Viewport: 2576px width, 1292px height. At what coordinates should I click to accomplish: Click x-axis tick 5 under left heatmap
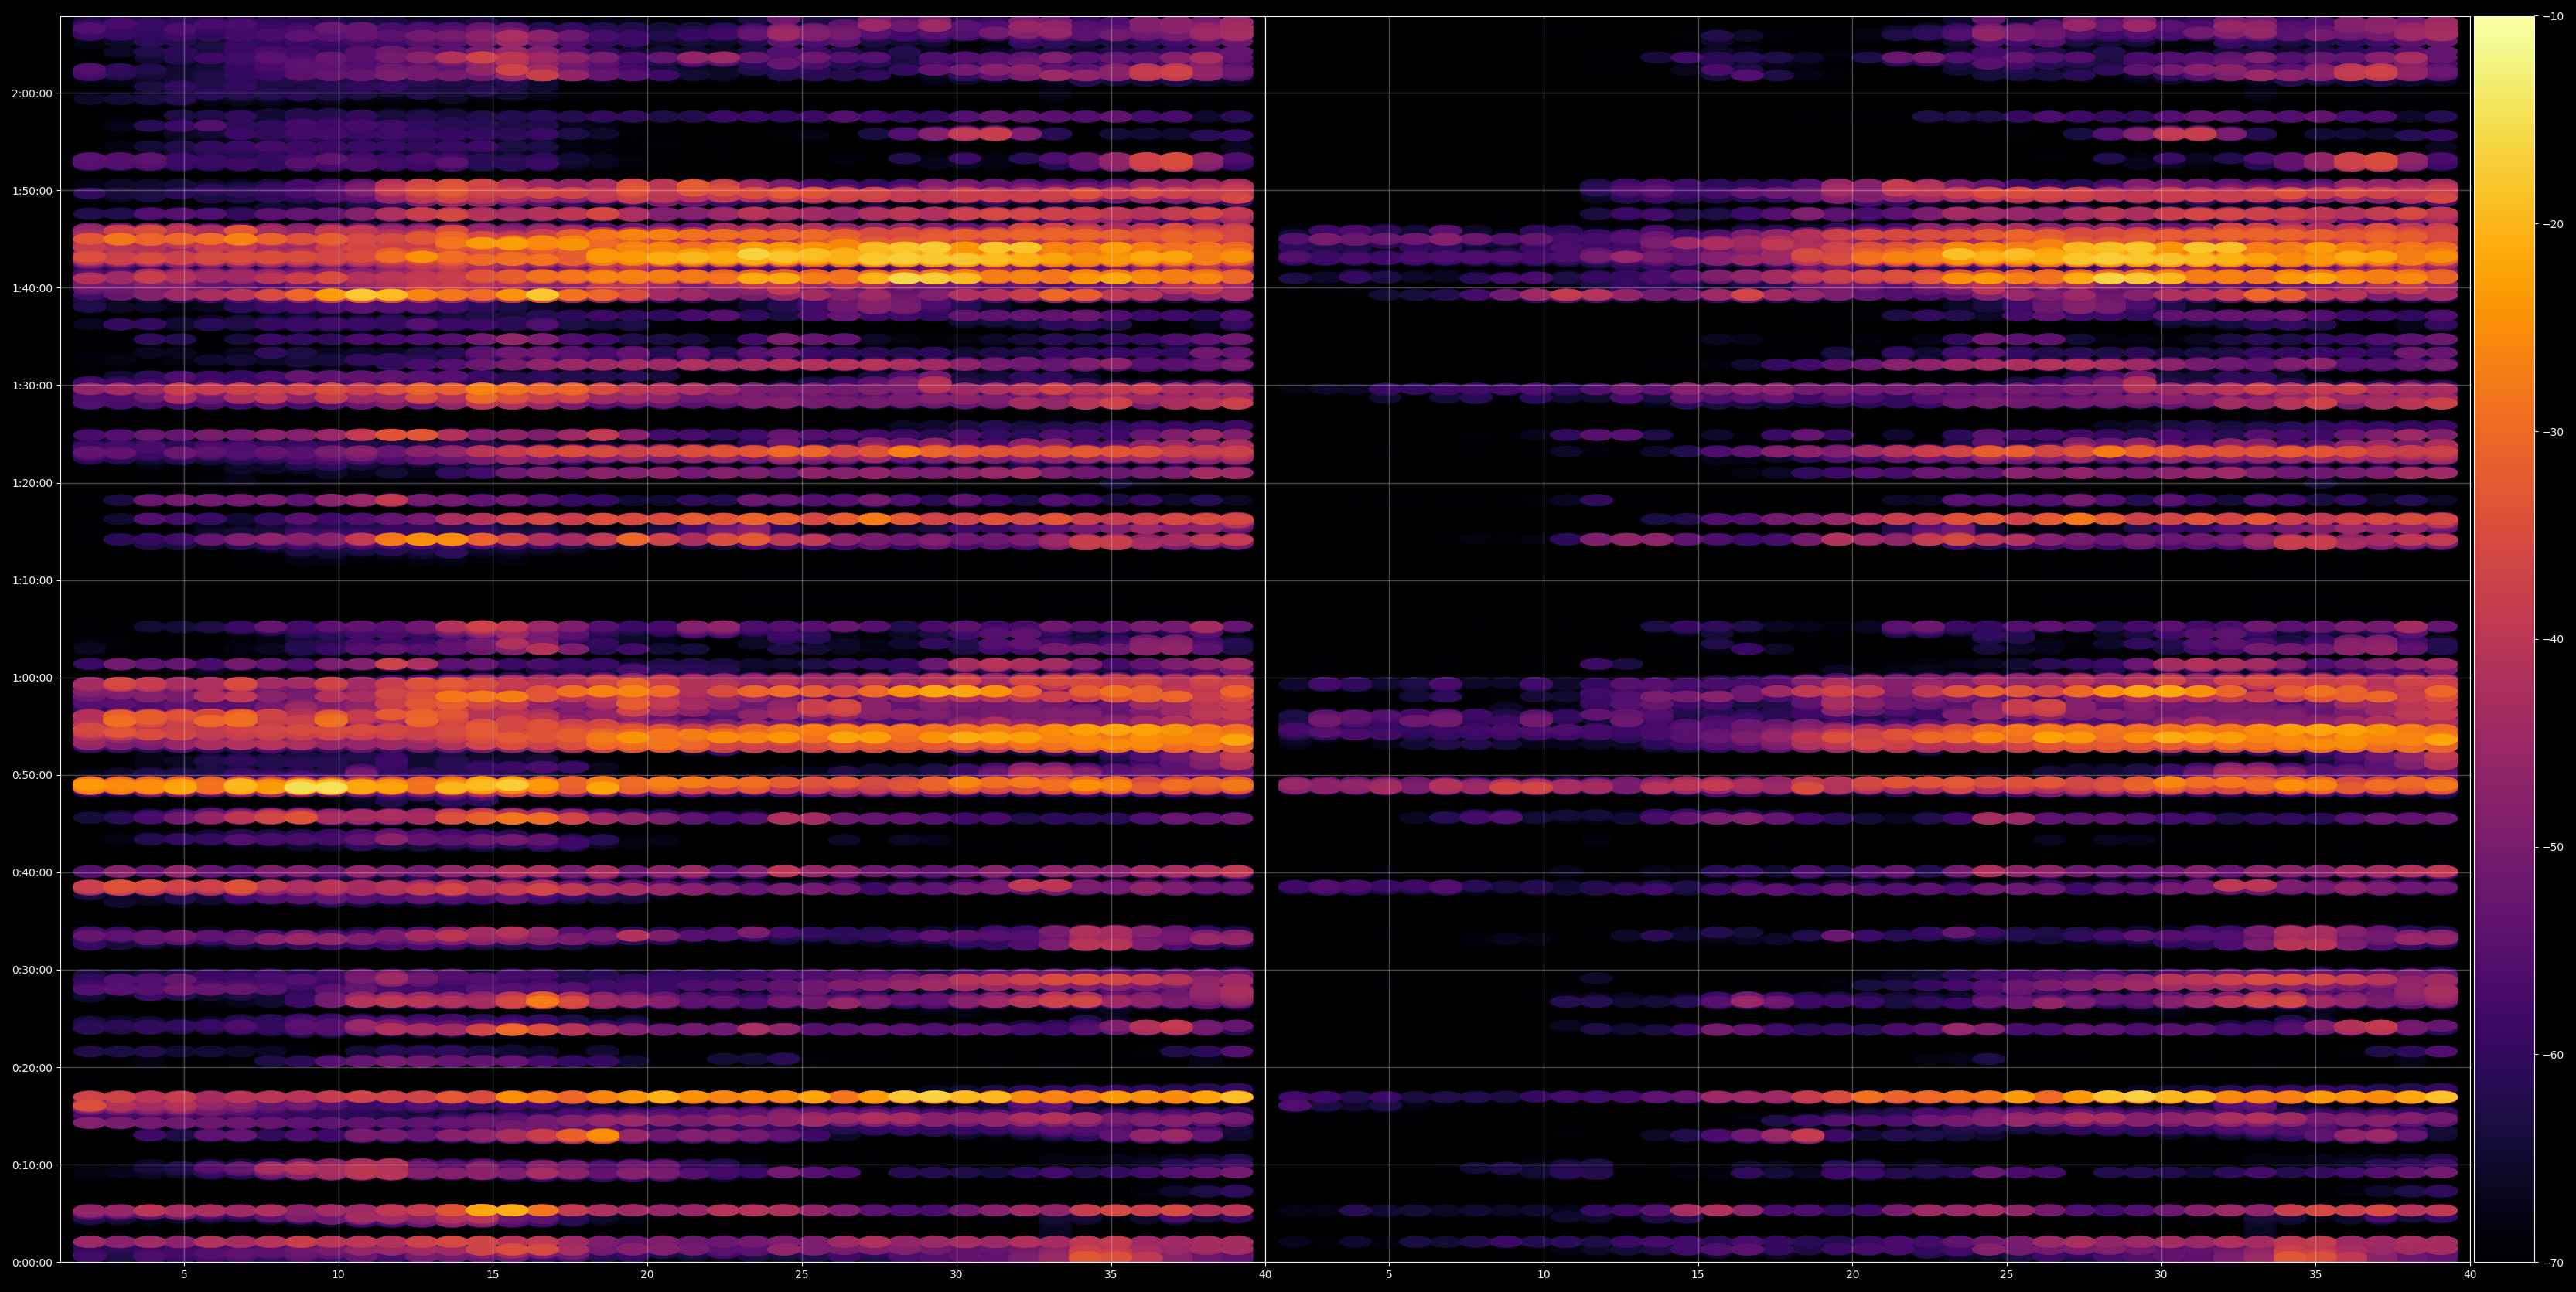[184, 1275]
